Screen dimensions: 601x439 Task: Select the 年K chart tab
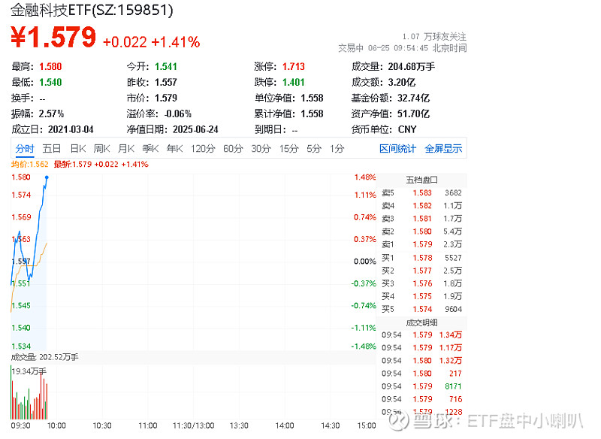click(174, 148)
